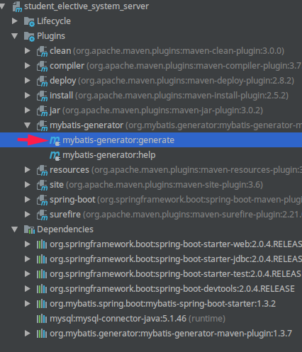Expand spring-boot-devtools dependency arrow
The height and width of the screenshot is (352, 302).
(x=28, y=289)
